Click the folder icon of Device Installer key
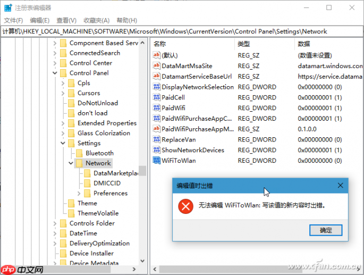The width and height of the screenshot is (364, 275). click(63, 253)
